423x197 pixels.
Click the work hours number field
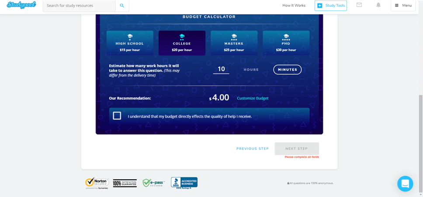[221, 69]
